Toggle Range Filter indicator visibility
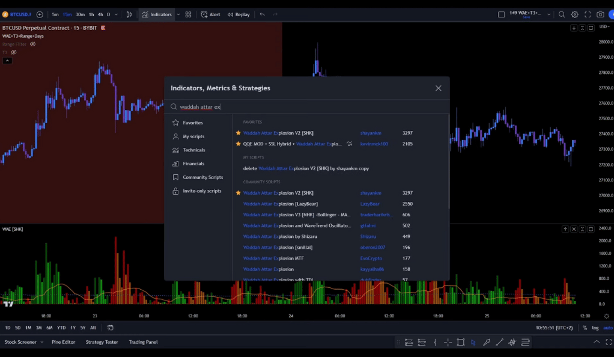614x357 pixels. pos(33,44)
